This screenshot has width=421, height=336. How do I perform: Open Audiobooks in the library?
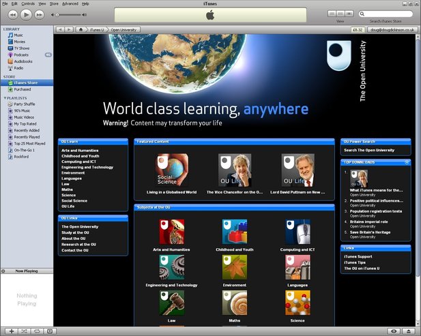coord(23,61)
